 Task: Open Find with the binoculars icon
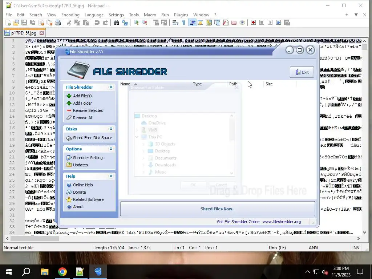[116, 23]
